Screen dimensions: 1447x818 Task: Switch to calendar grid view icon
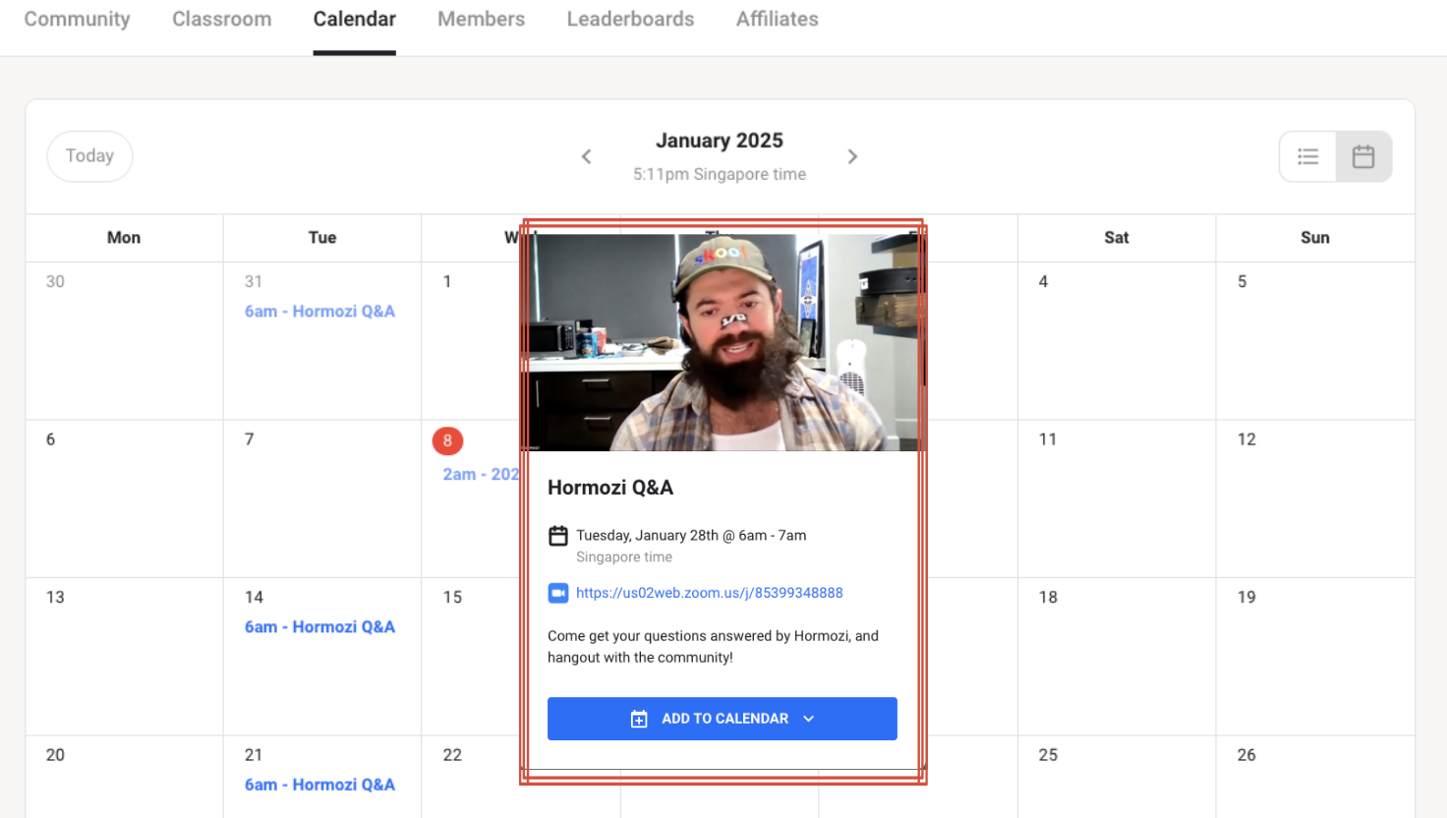1363,156
